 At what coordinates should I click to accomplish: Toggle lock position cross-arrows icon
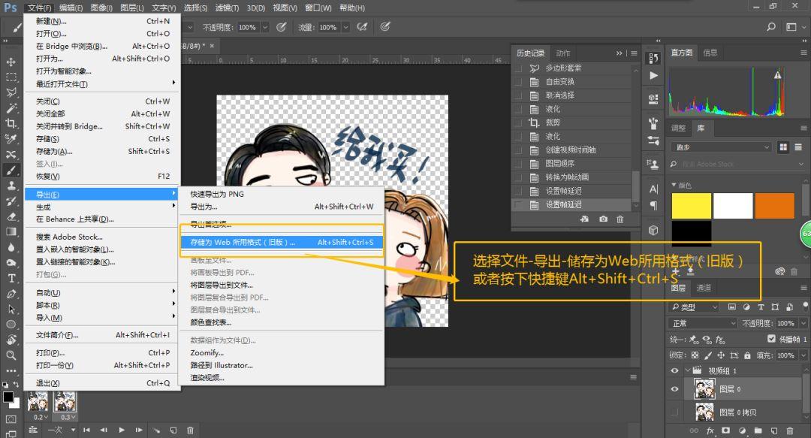pyautogui.click(x=720, y=355)
